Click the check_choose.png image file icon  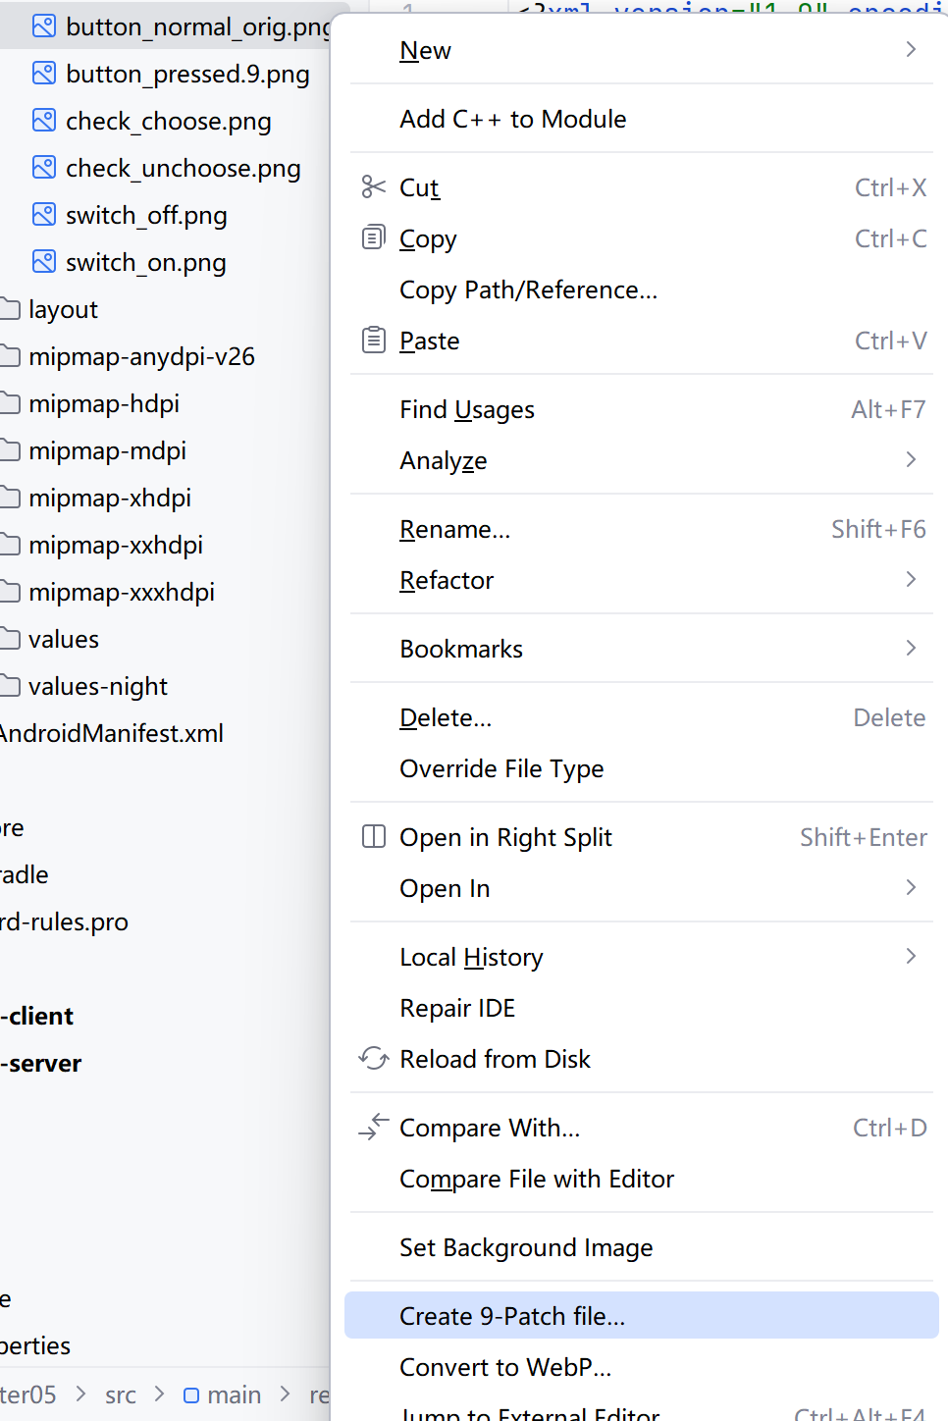click(44, 121)
